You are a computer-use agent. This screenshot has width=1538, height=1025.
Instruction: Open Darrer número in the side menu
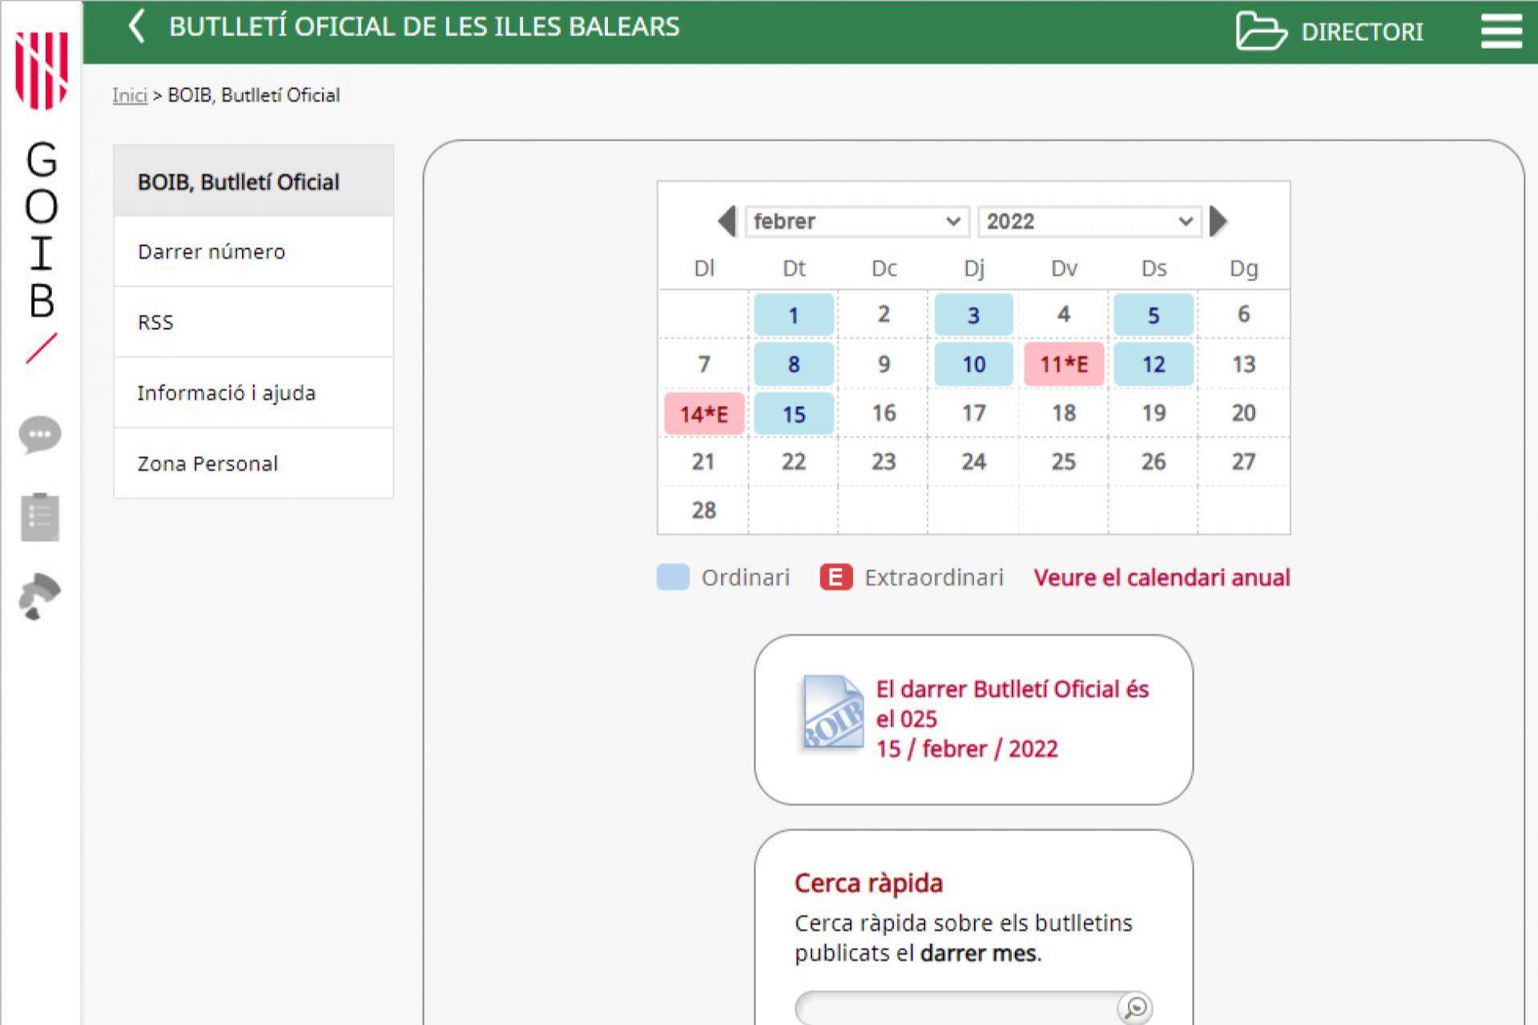pos(253,251)
